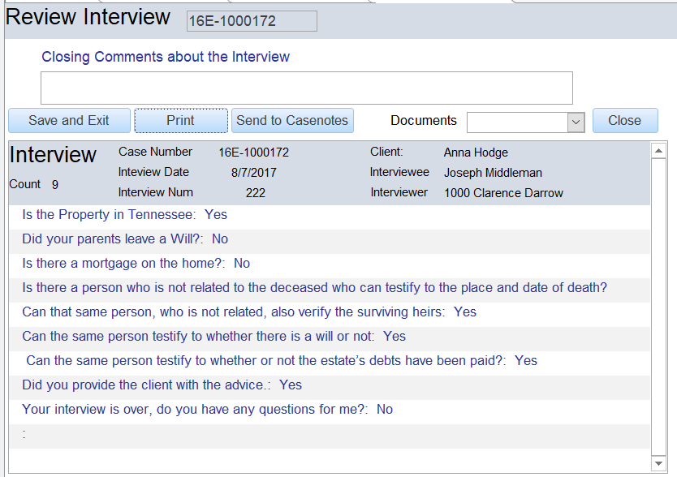The height and width of the screenshot is (477, 677).
Task: Click the mortgage on the home question
Action: point(136,264)
